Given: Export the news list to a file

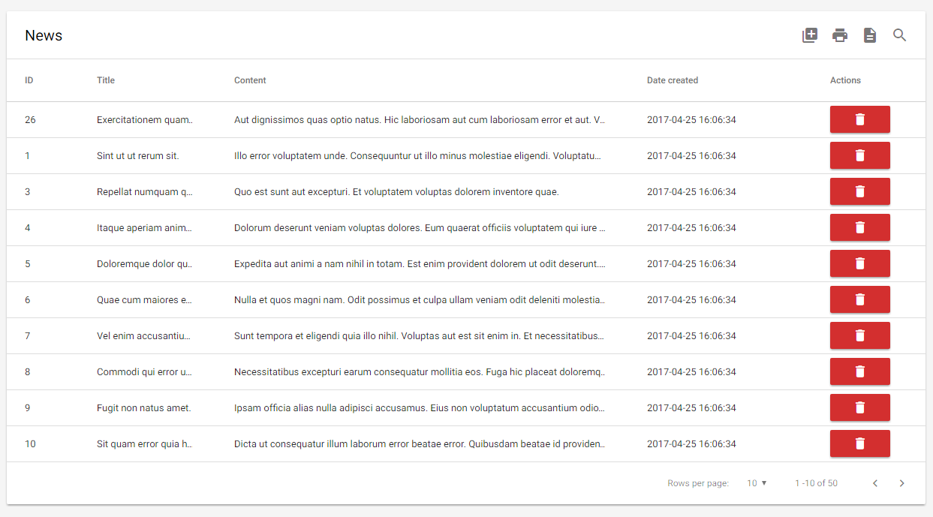Looking at the screenshot, I should pyautogui.click(x=870, y=35).
